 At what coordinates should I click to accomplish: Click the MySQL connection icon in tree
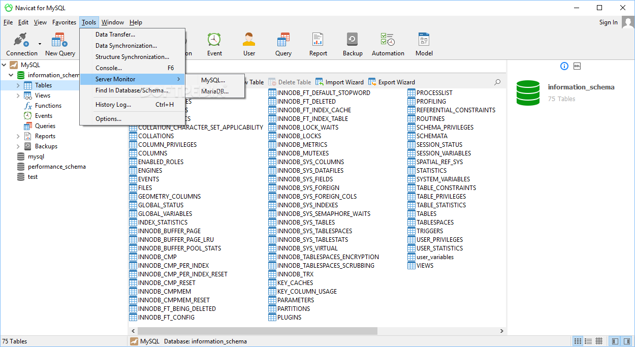pos(14,65)
